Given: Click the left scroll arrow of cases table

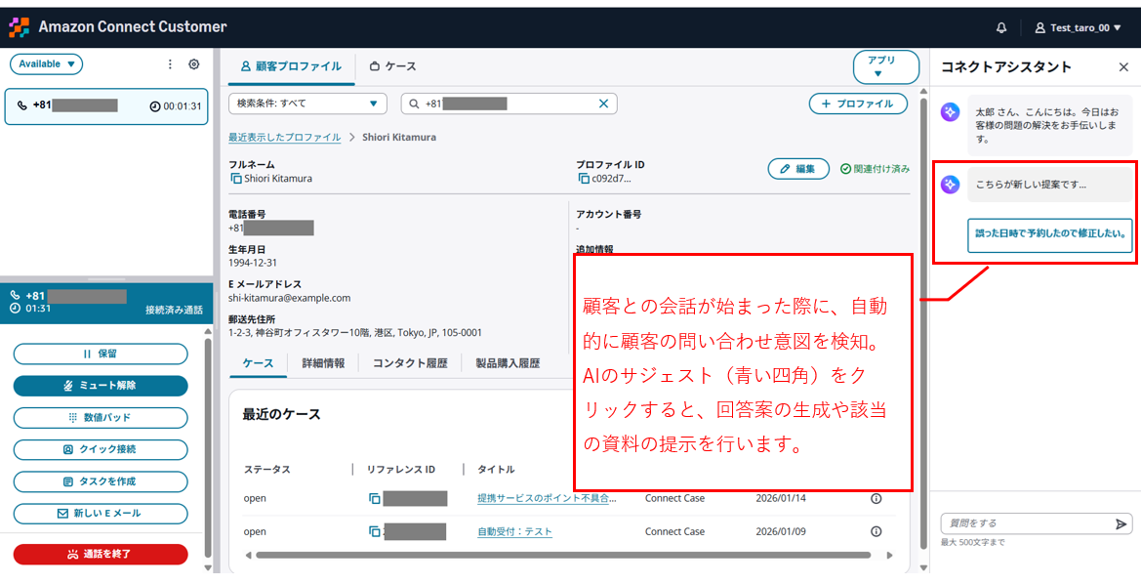Looking at the screenshot, I should pyautogui.click(x=249, y=555).
